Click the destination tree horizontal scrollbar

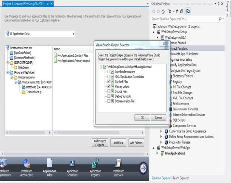coord(28,133)
